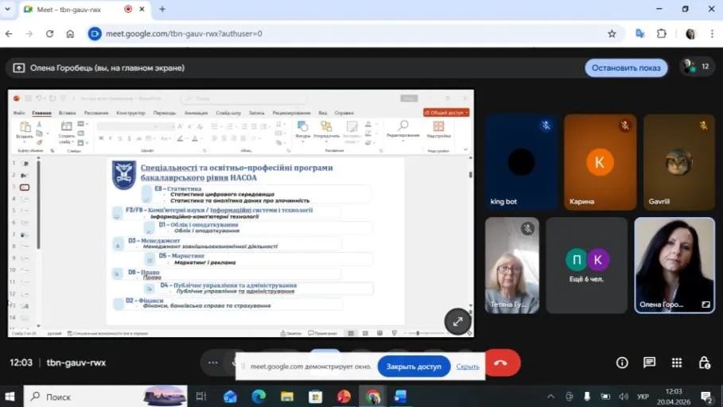
Task: Click the Закрыть доступ button
Action: [x=414, y=366]
